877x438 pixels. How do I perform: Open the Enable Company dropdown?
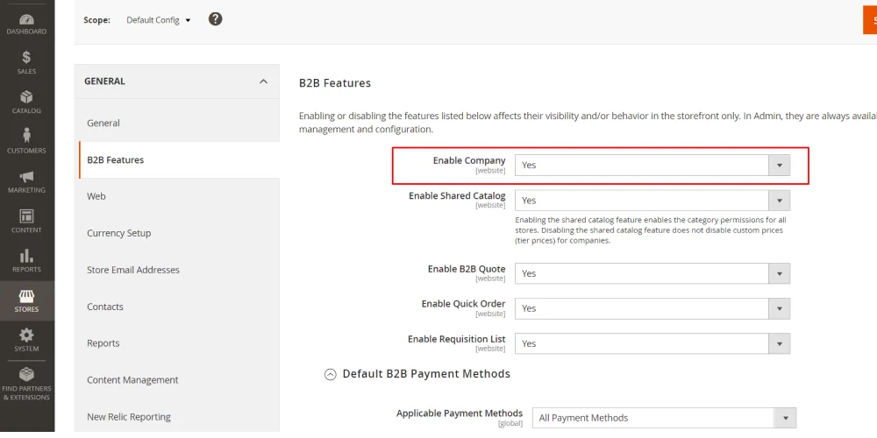652,165
